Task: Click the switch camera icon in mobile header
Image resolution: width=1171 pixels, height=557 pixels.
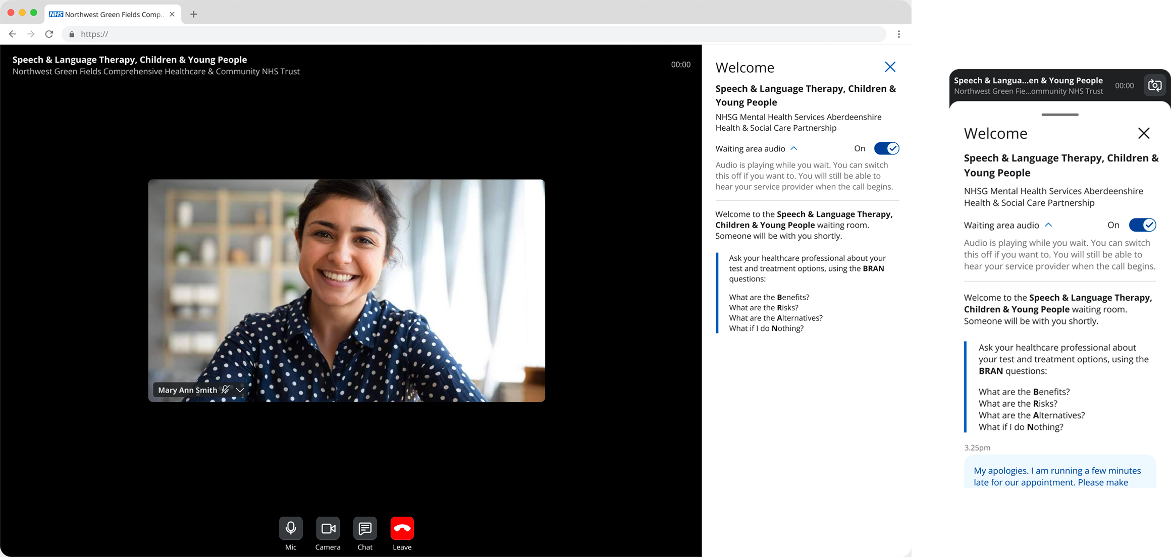Action: point(1155,85)
